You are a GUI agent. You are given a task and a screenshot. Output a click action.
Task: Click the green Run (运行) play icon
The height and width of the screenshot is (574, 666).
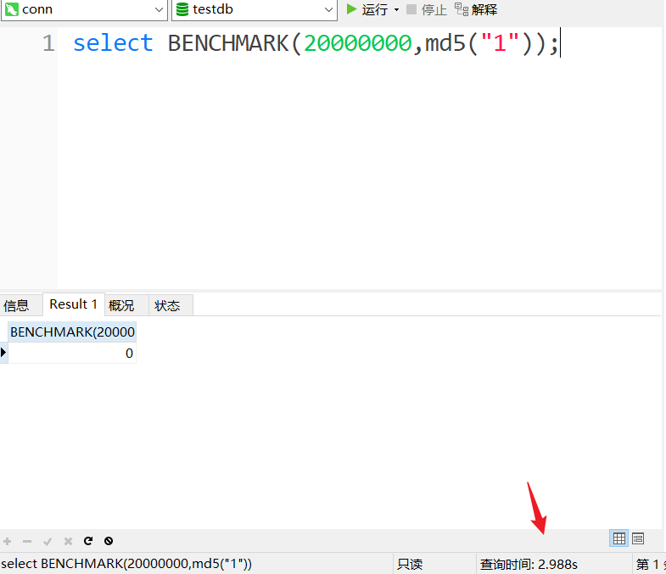[x=352, y=9]
